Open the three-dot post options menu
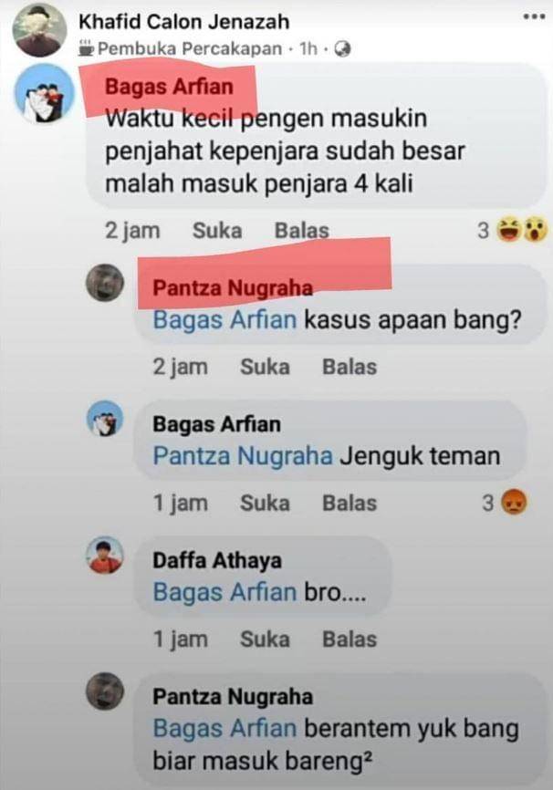 (534, 16)
